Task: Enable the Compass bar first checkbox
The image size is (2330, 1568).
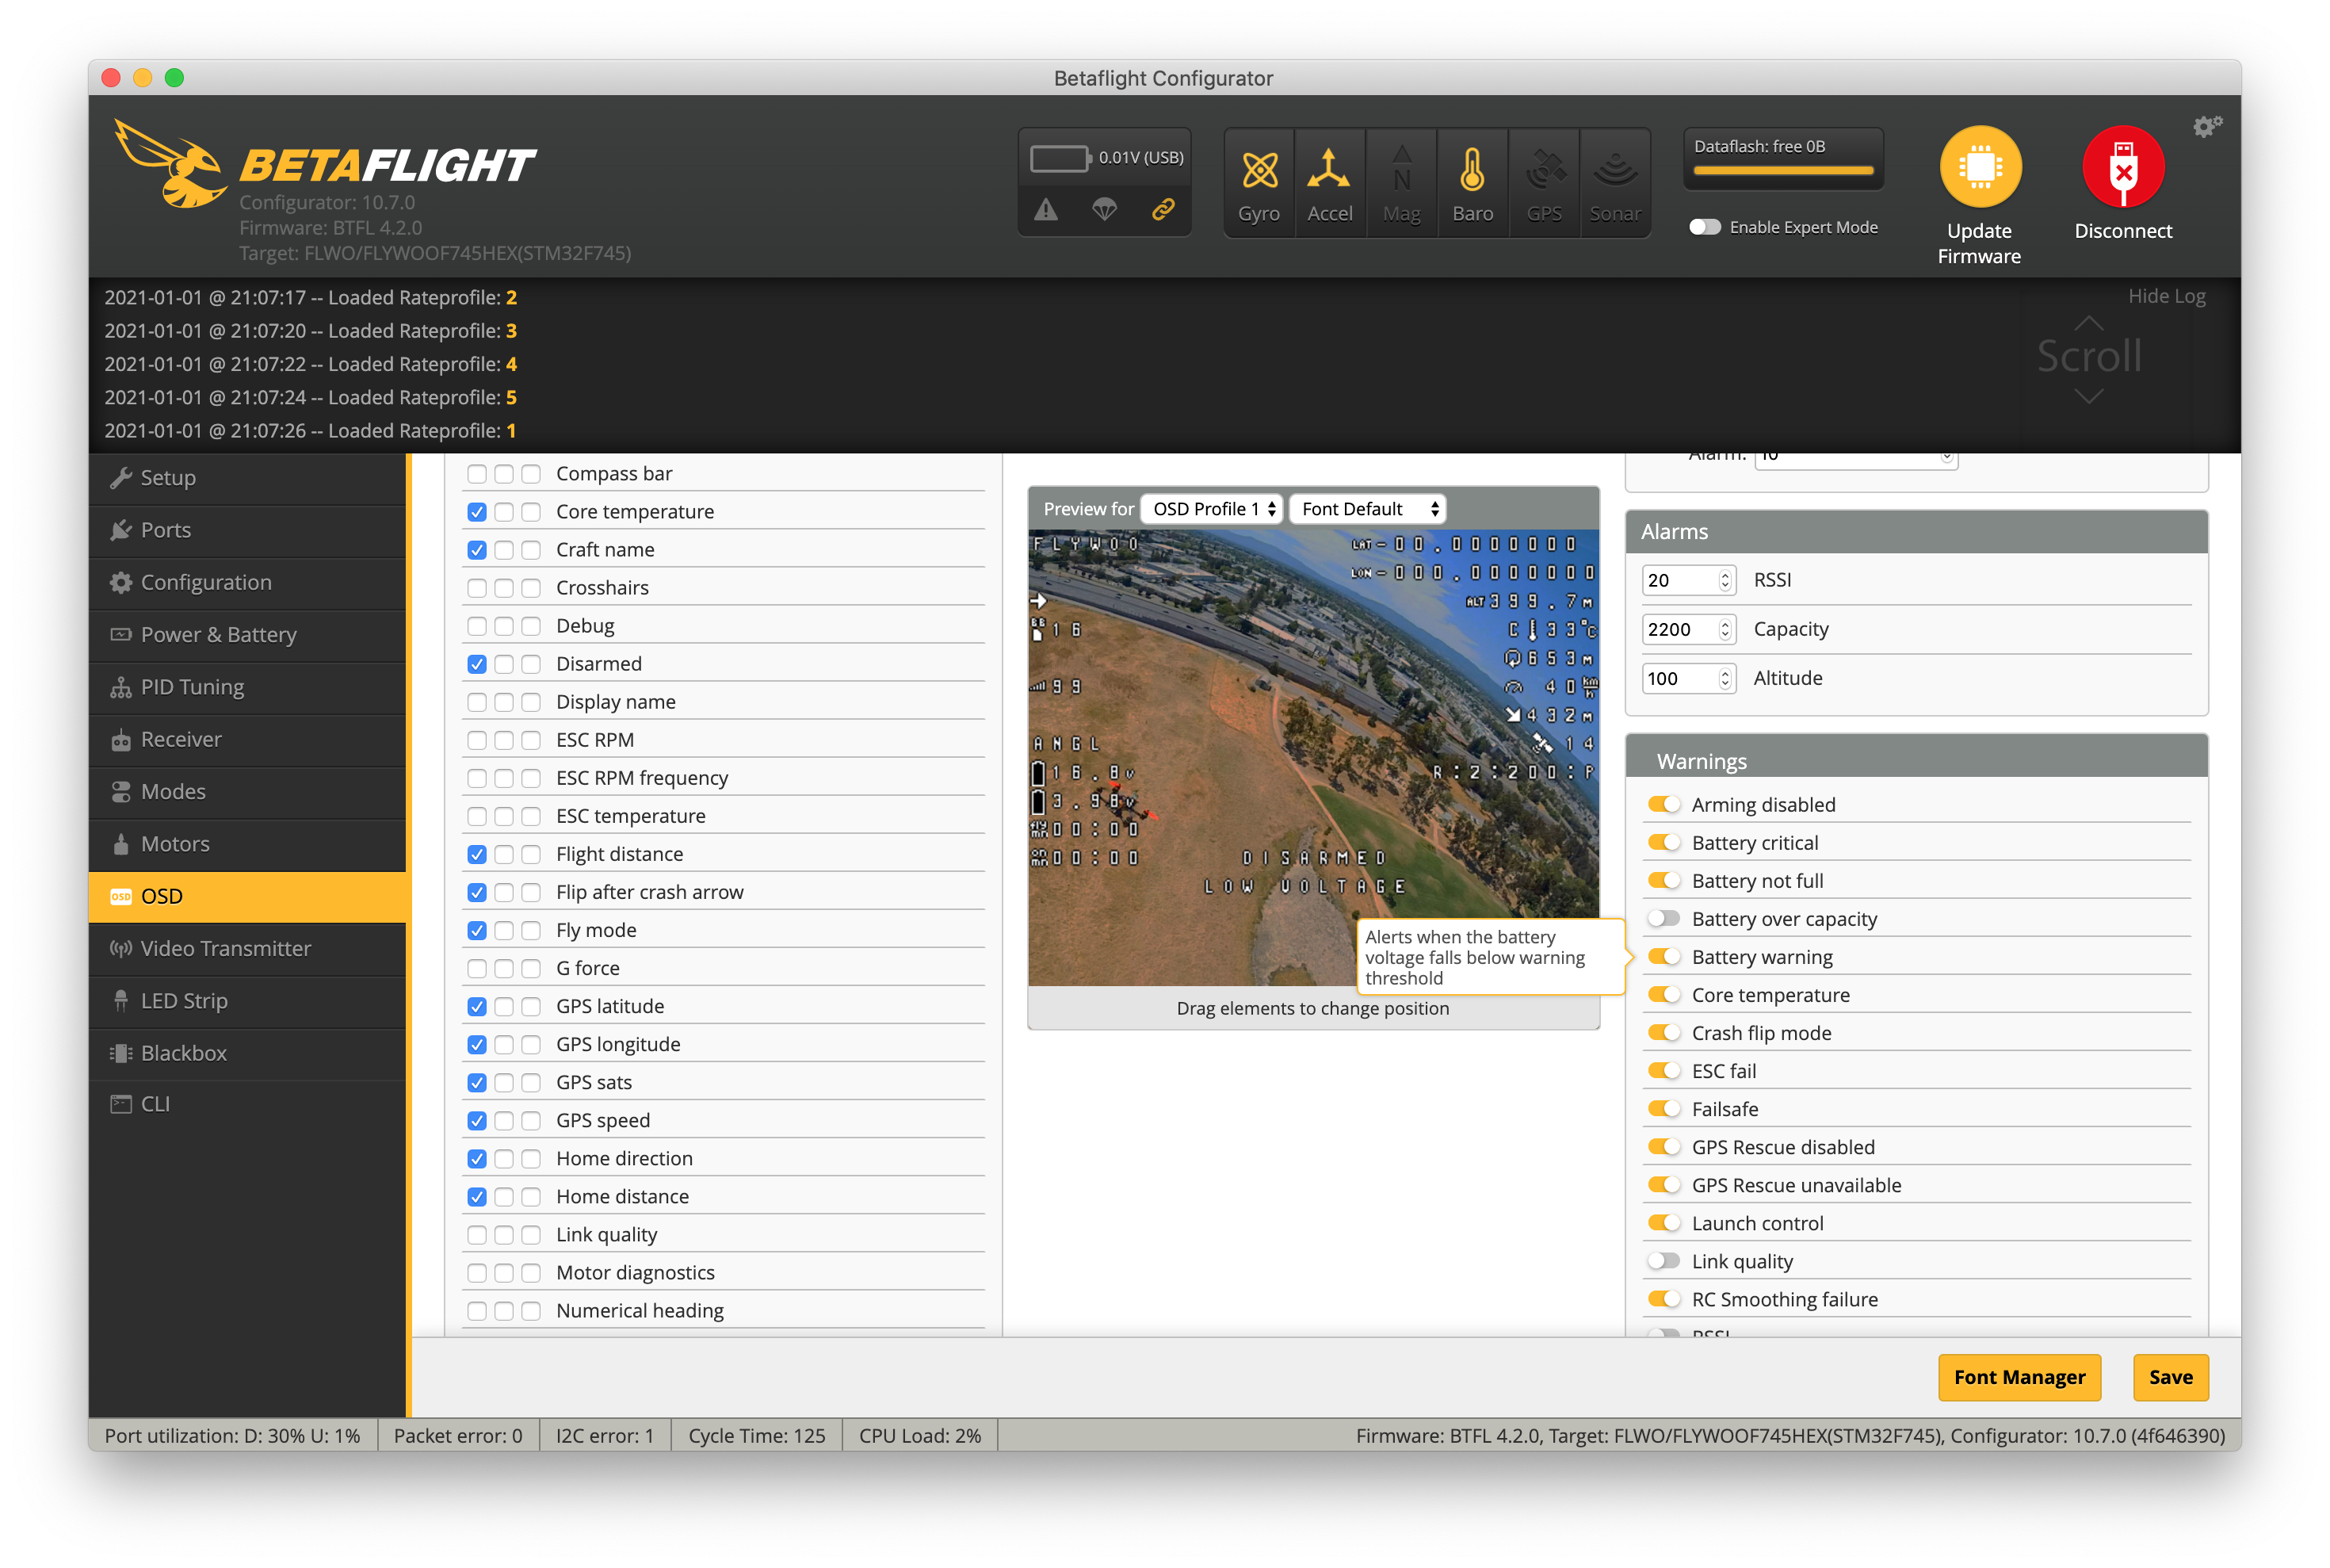Action: tap(477, 474)
